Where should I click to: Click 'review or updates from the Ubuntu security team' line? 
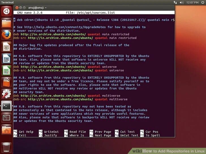click(59, 63)
